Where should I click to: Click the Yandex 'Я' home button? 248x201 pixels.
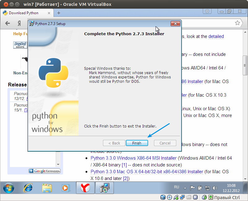point(19,23)
